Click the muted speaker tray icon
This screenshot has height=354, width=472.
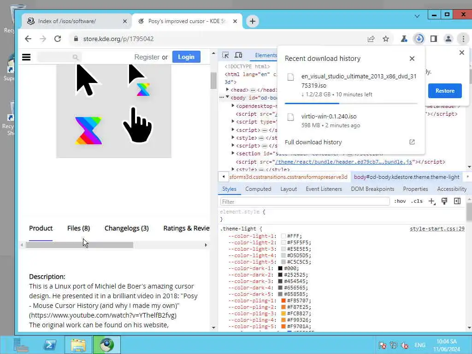[x=405, y=345]
